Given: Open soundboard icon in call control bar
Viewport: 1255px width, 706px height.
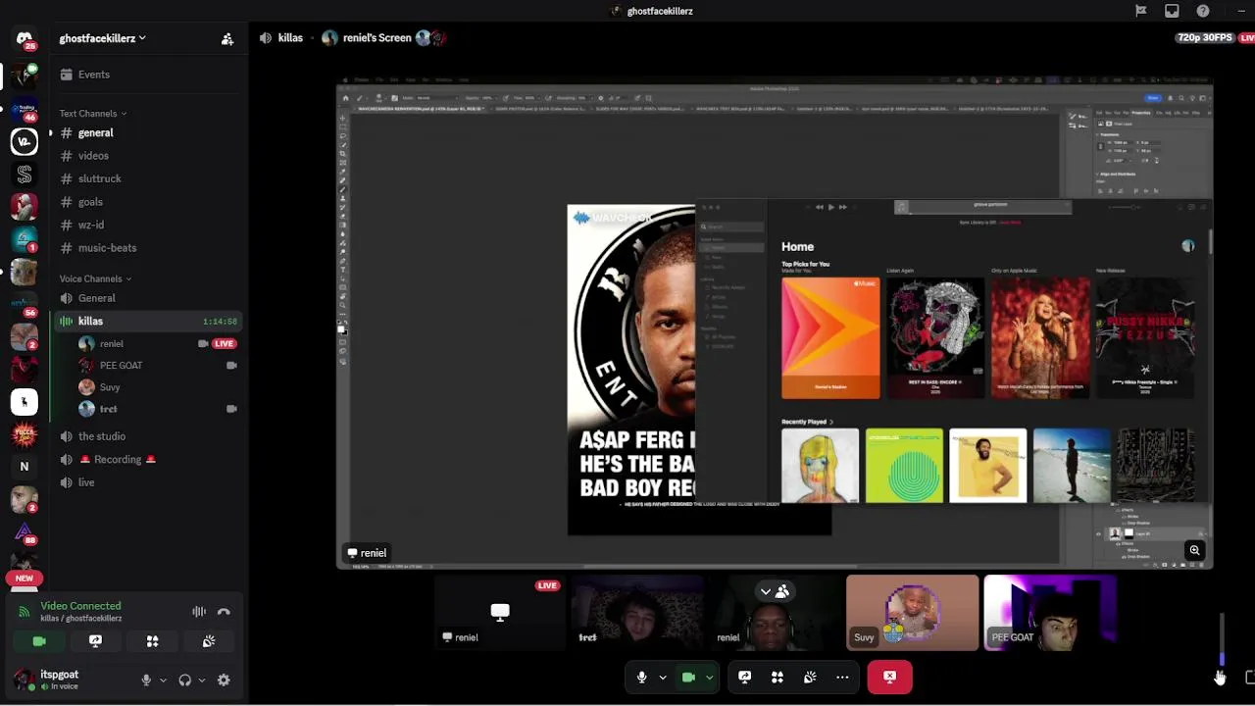Looking at the screenshot, I should point(810,677).
